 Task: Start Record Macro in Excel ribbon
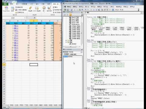point(19,7)
